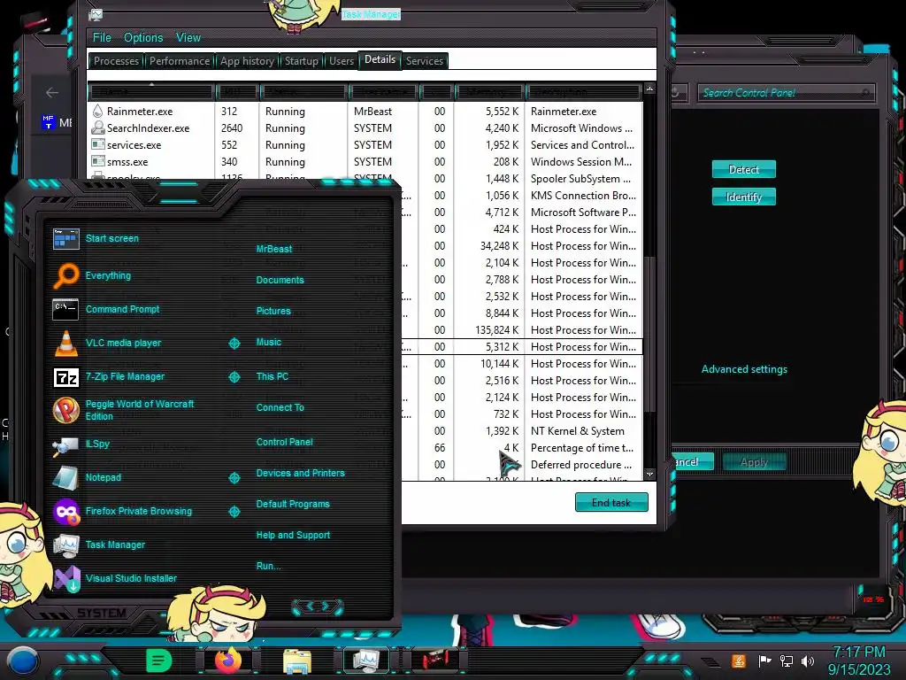Open the View menu in Task Manager
Viewport: 906px width, 680px height.
(x=188, y=37)
